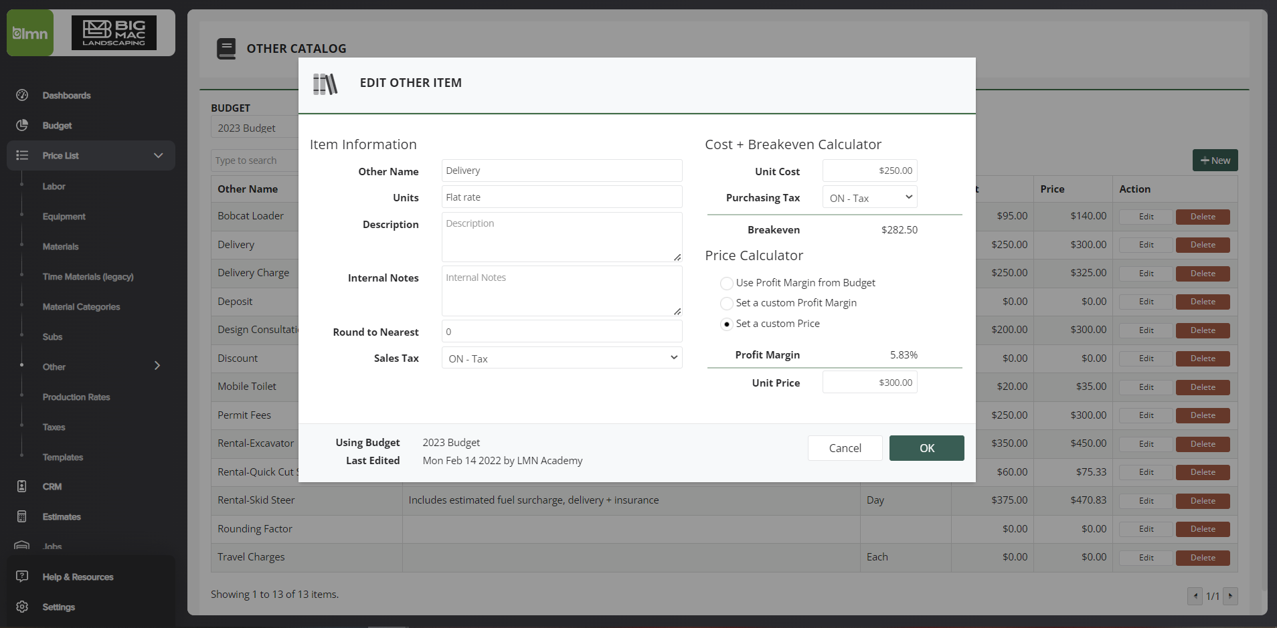Image resolution: width=1277 pixels, height=628 pixels.
Task: Open Material Categories menu item
Action: 81,306
